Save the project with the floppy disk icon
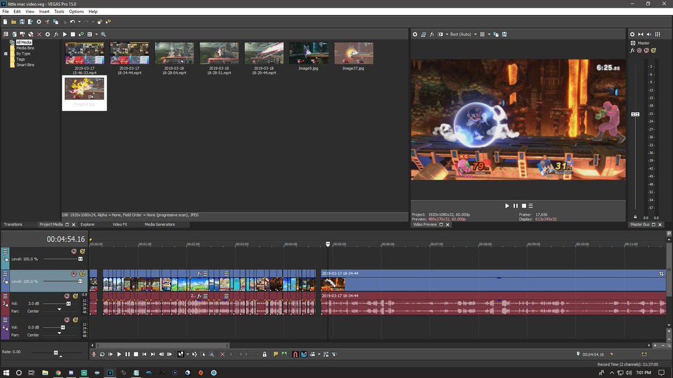Image resolution: width=673 pixels, height=378 pixels. coord(22,22)
